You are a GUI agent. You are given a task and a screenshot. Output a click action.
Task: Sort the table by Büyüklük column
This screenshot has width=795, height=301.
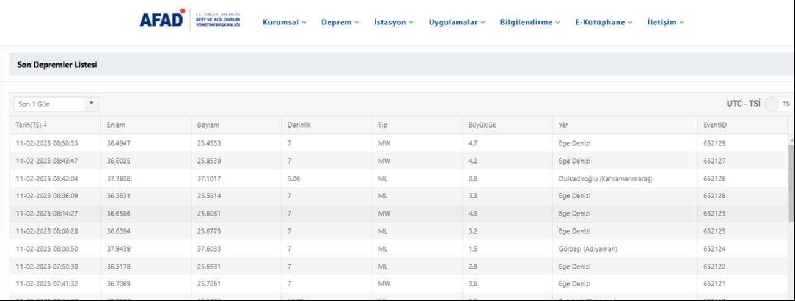coord(482,125)
